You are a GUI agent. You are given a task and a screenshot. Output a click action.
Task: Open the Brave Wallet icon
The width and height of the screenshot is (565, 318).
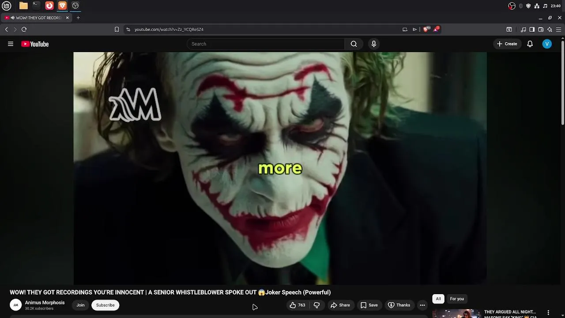coord(541,30)
